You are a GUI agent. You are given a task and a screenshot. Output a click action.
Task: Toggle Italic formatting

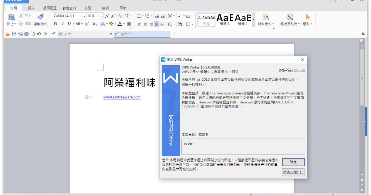[62, 24]
